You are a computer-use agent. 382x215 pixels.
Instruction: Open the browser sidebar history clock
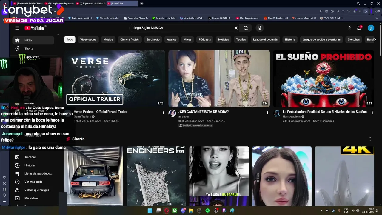(4, 184)
